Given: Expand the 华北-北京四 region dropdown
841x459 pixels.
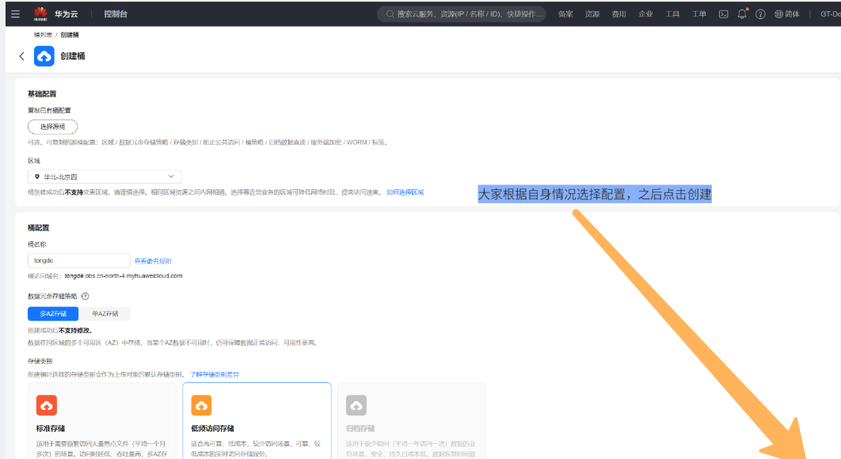Looking at the screenshot, I should click(x=105, y=176).
